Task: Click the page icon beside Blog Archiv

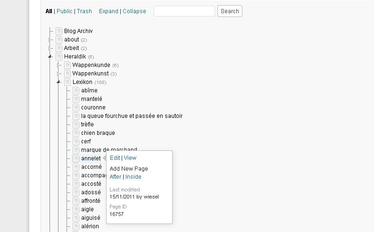Action: pos(59,31)
